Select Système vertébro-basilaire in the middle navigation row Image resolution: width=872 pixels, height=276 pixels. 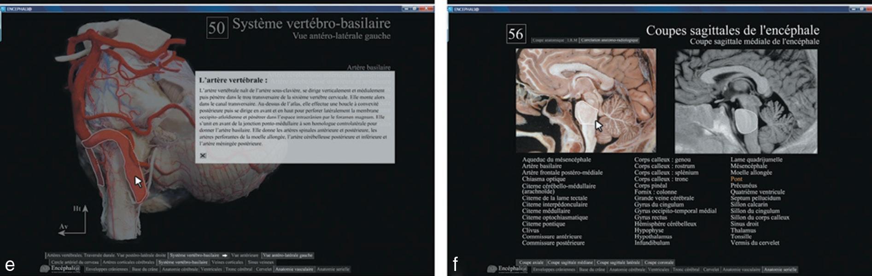tap(183, 262)
